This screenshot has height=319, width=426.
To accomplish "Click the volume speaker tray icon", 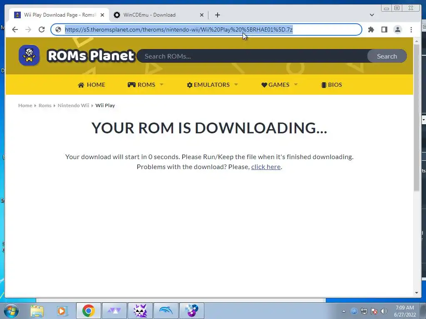I will pyautogui.click(x=384, y=311).
